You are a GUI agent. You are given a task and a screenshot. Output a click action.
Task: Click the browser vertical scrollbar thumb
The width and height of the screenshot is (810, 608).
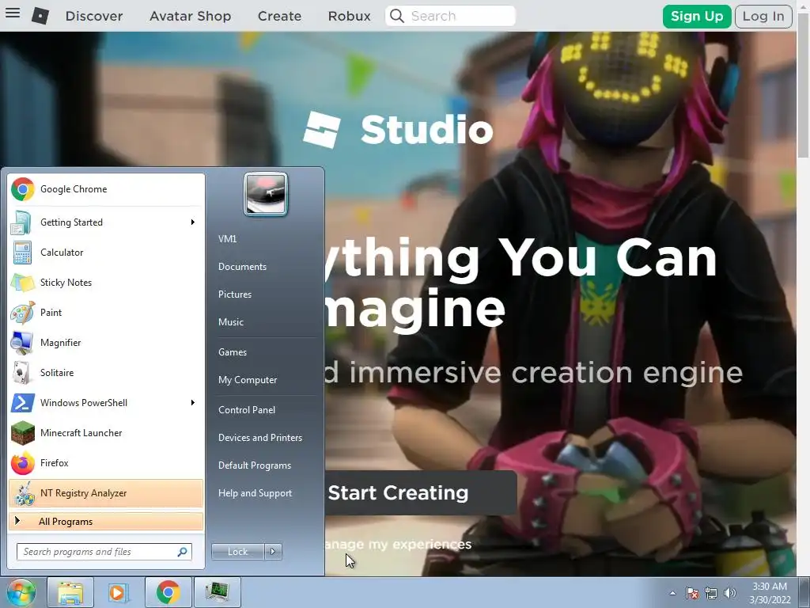(x=804, y=86)
